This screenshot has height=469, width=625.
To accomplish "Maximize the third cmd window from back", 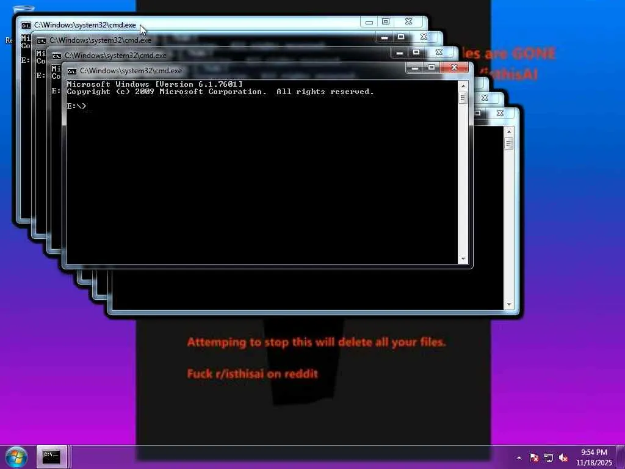I will 416,52.
